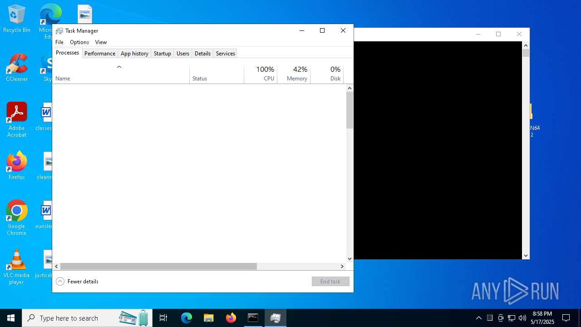Open the Options menu in Task Manager
This screenshot has height=327, width=581.
click(x=79, y=42)
